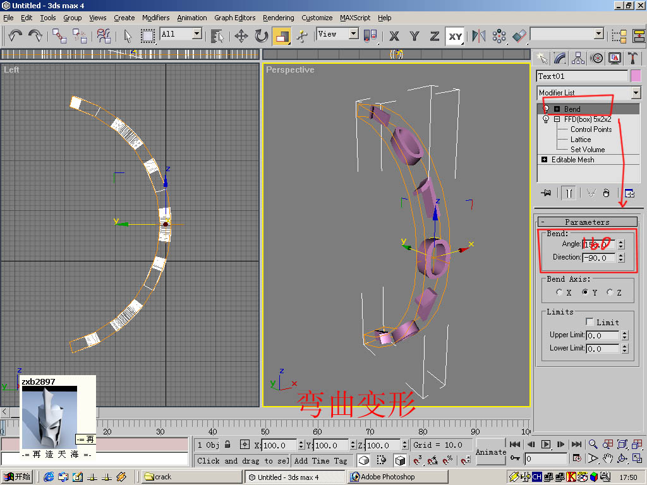The height and width of the screenshot is (485, 647).
Task: Click the pink object color swatch
Action: point(636,76)
